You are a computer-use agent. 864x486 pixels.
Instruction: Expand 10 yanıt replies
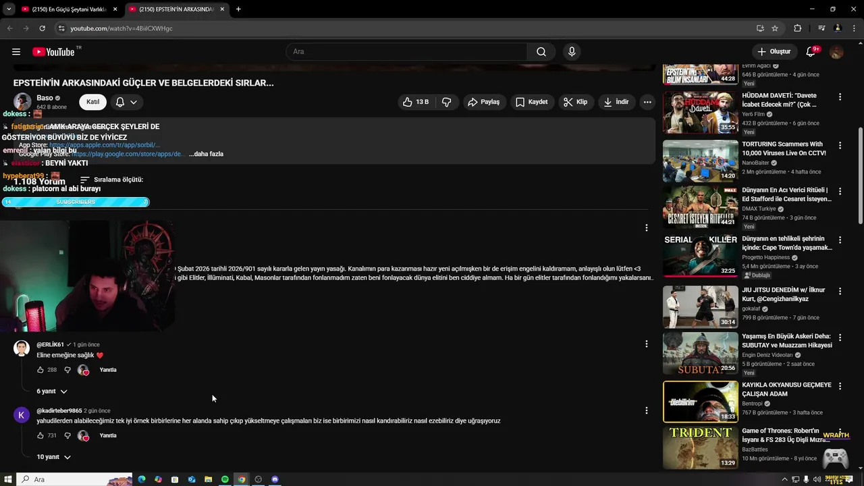(53, 457)
